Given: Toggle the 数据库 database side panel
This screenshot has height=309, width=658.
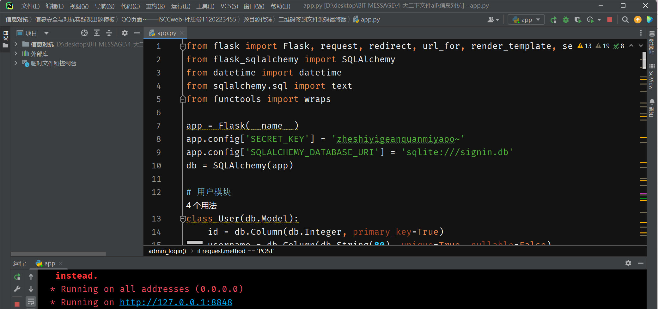Looking at the screenshot, I should tap(652, 43).
